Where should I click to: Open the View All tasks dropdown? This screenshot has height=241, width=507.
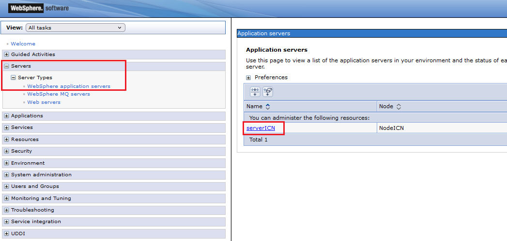[x=75, y=28]
